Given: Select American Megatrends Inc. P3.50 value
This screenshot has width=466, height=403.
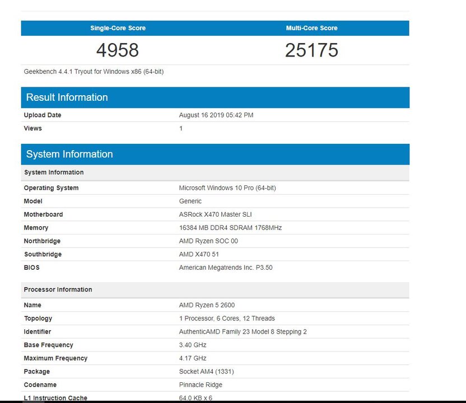Looking at the screenshot, I should point(226,268).
